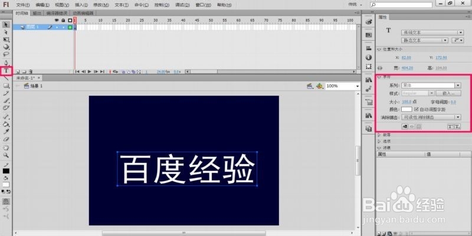Open the text type dropdown 静态文本

(425, 40)
